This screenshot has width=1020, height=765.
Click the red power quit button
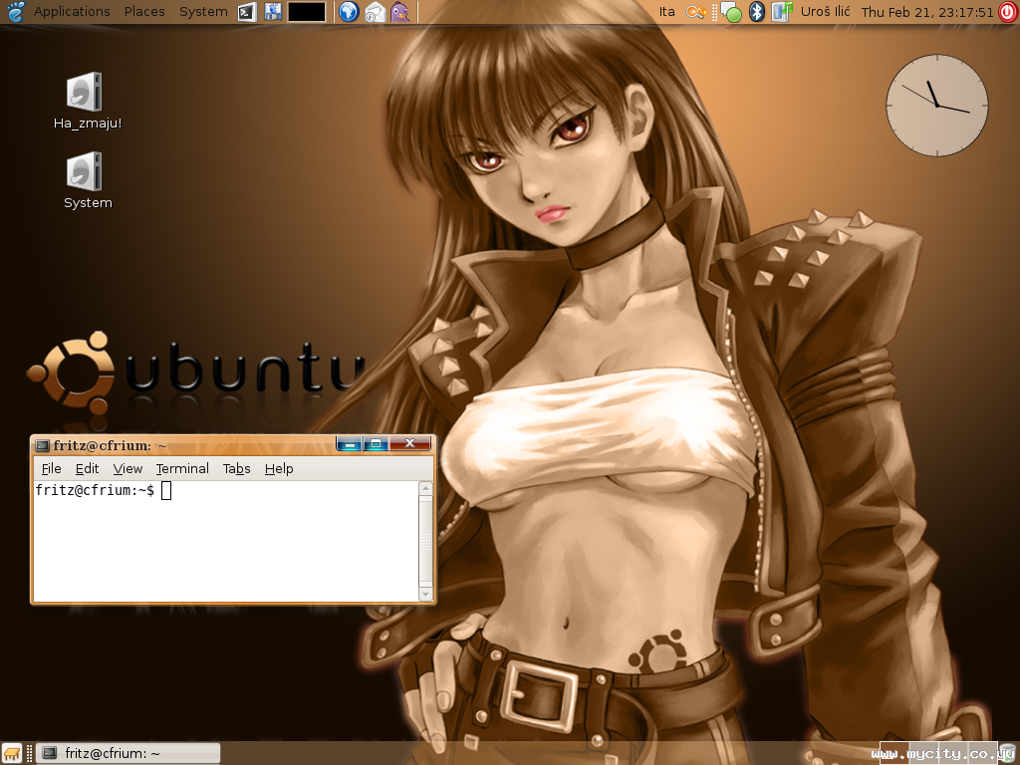[1008, 12]
